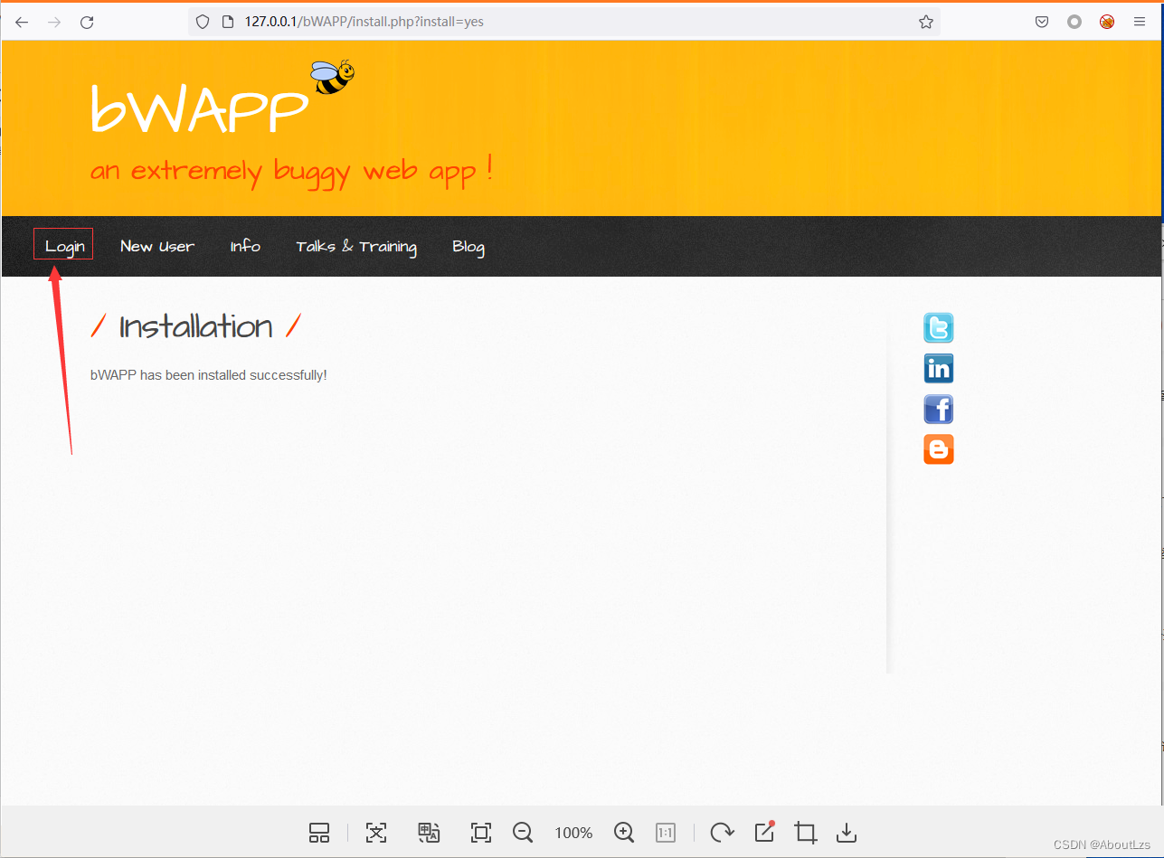Click the grey circle extension icon
The width and height of the screenshot is (1164, 858).
(x=1074, y=22)
